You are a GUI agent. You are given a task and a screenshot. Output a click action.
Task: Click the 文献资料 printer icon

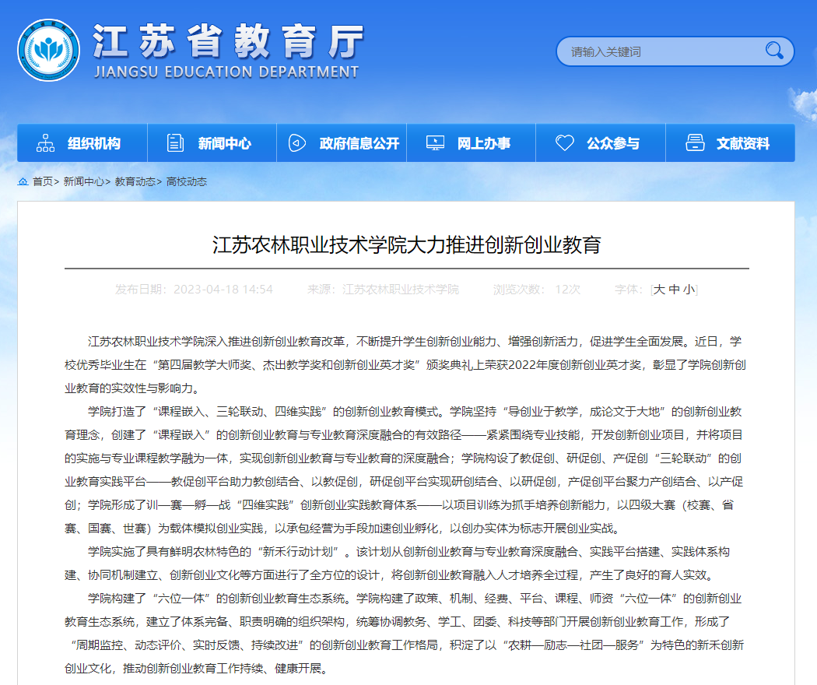click(x=695, y=143)
